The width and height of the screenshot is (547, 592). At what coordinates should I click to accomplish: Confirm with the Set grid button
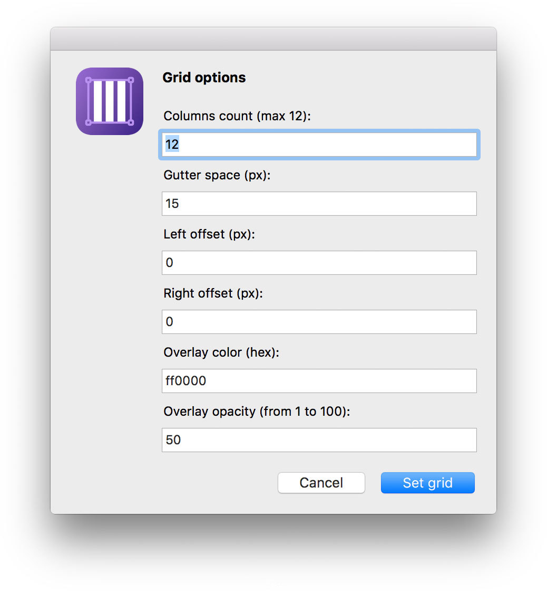click(427, 483)
